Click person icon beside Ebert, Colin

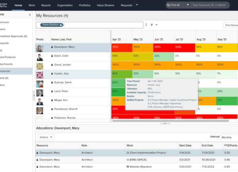52,56
